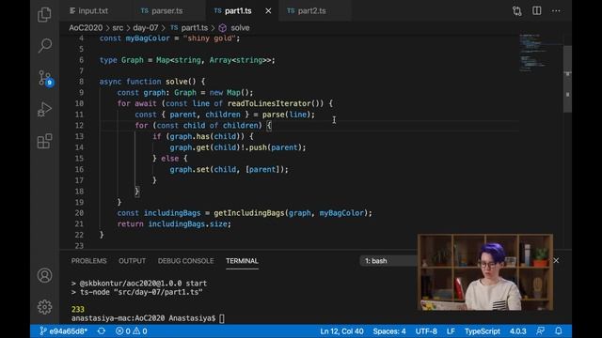
Task: Open the PROBLEMS panel tab
Action: (x=88, y=261)
